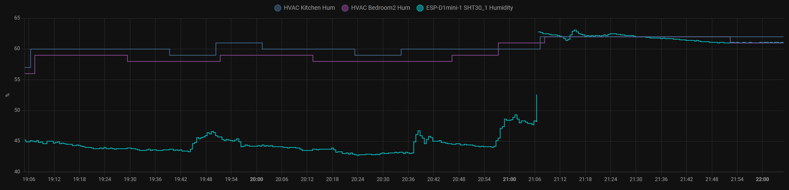789x190 pixels.
Task: Click the 20:54 time axis label
Action: pyautogui.click(x=484, y=179)
